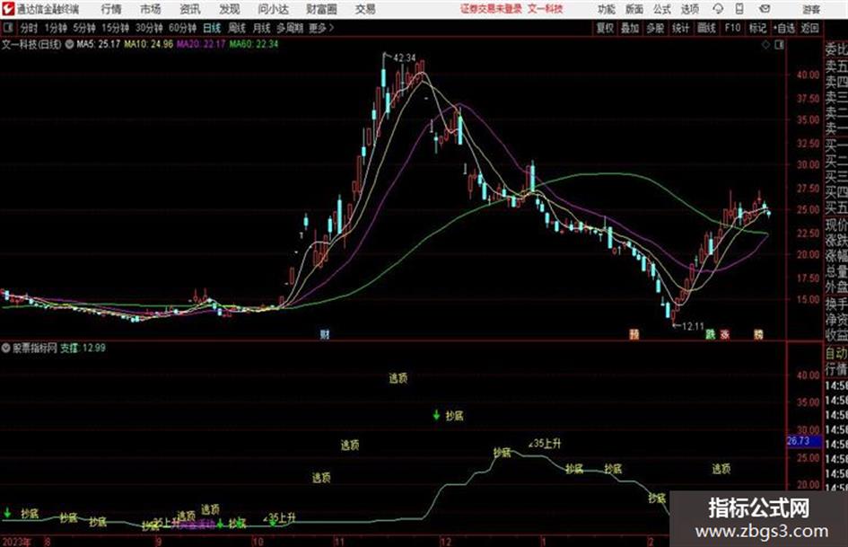The width and height of the screenshot is (848, 547).
Task: Click the 文一科技(日线) chart title
Action: (x=31, y=44)
